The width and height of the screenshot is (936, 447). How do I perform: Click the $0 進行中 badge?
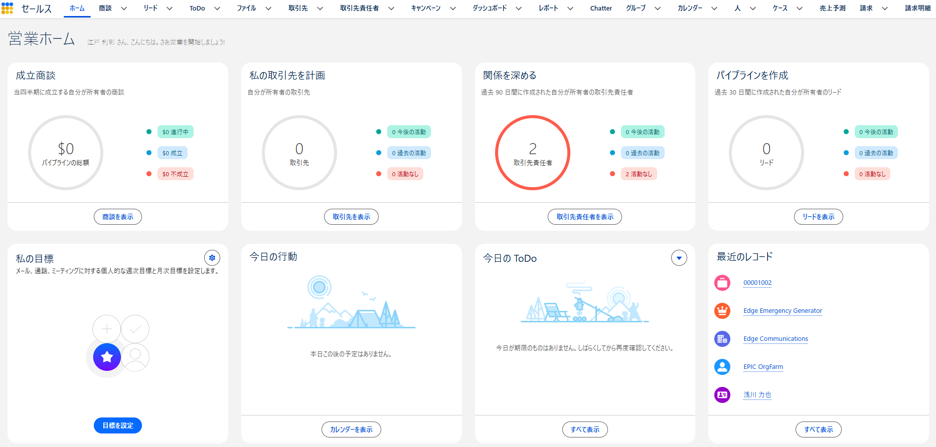tap(175, 132)
